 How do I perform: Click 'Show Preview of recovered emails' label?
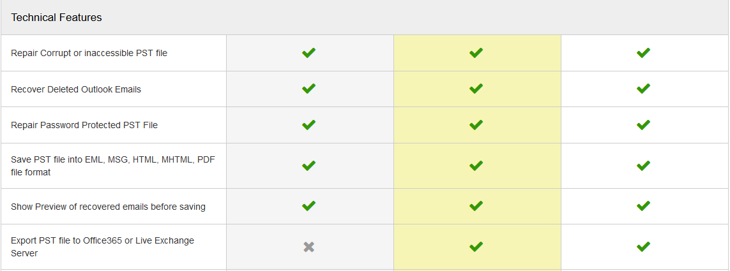(x=108, y=207)
